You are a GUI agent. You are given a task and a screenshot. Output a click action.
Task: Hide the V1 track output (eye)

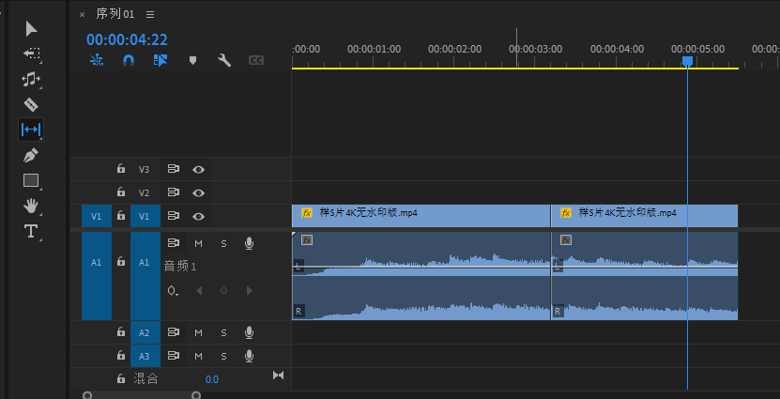pyautogui.click(x=198, y=216)
